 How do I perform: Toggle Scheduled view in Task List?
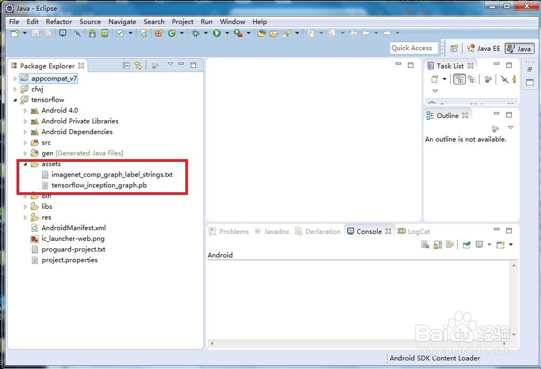tap(472, 79)
